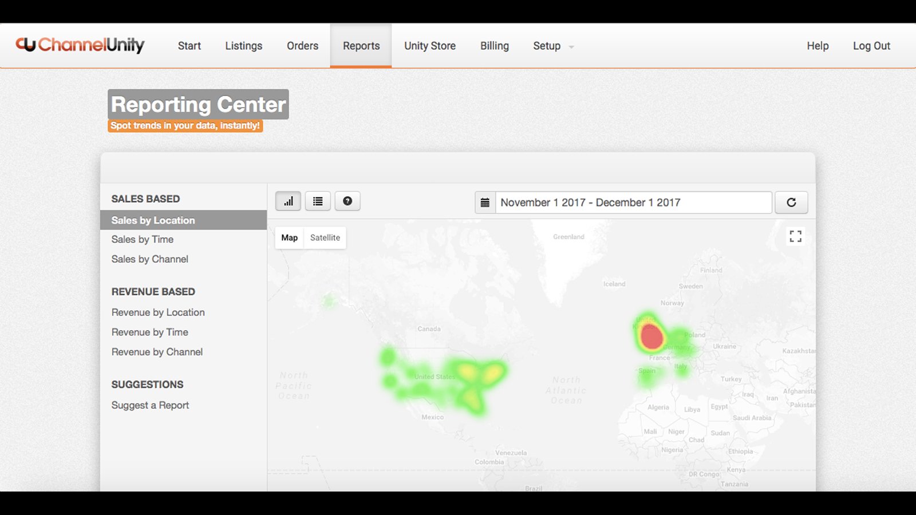Click the United States label on map
Screen dimensions: 916x515
[435, 377]
